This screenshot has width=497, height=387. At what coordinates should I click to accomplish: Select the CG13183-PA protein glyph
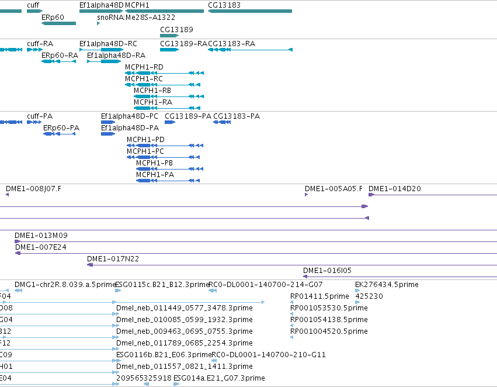tap(222, 122)
